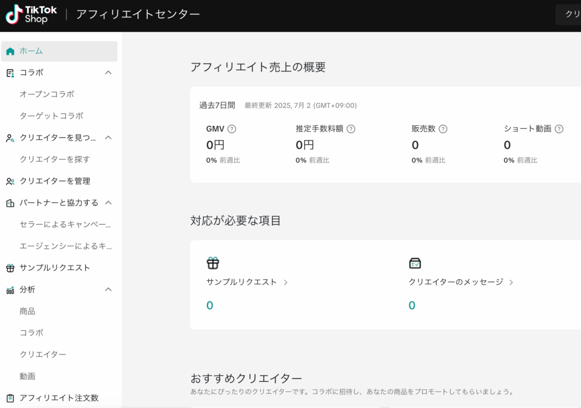Image resolution: width=581 pixels, height=408 pixels.
Task: Click the 推定手数料額 help icon
Action: click(x=351, y=129)
